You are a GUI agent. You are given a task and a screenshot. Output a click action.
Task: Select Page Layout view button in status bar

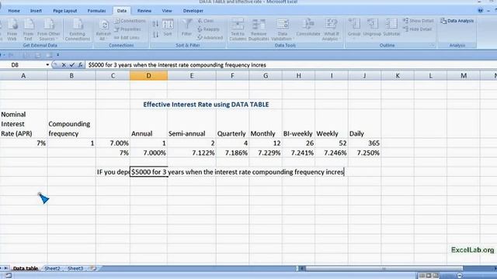(x=429, y=276)
